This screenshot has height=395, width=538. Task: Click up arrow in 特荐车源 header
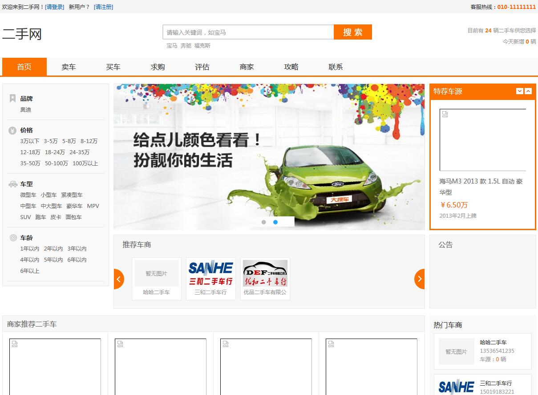(x=528, y=91)
